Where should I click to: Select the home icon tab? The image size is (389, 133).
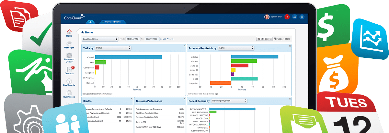(90, 22)
